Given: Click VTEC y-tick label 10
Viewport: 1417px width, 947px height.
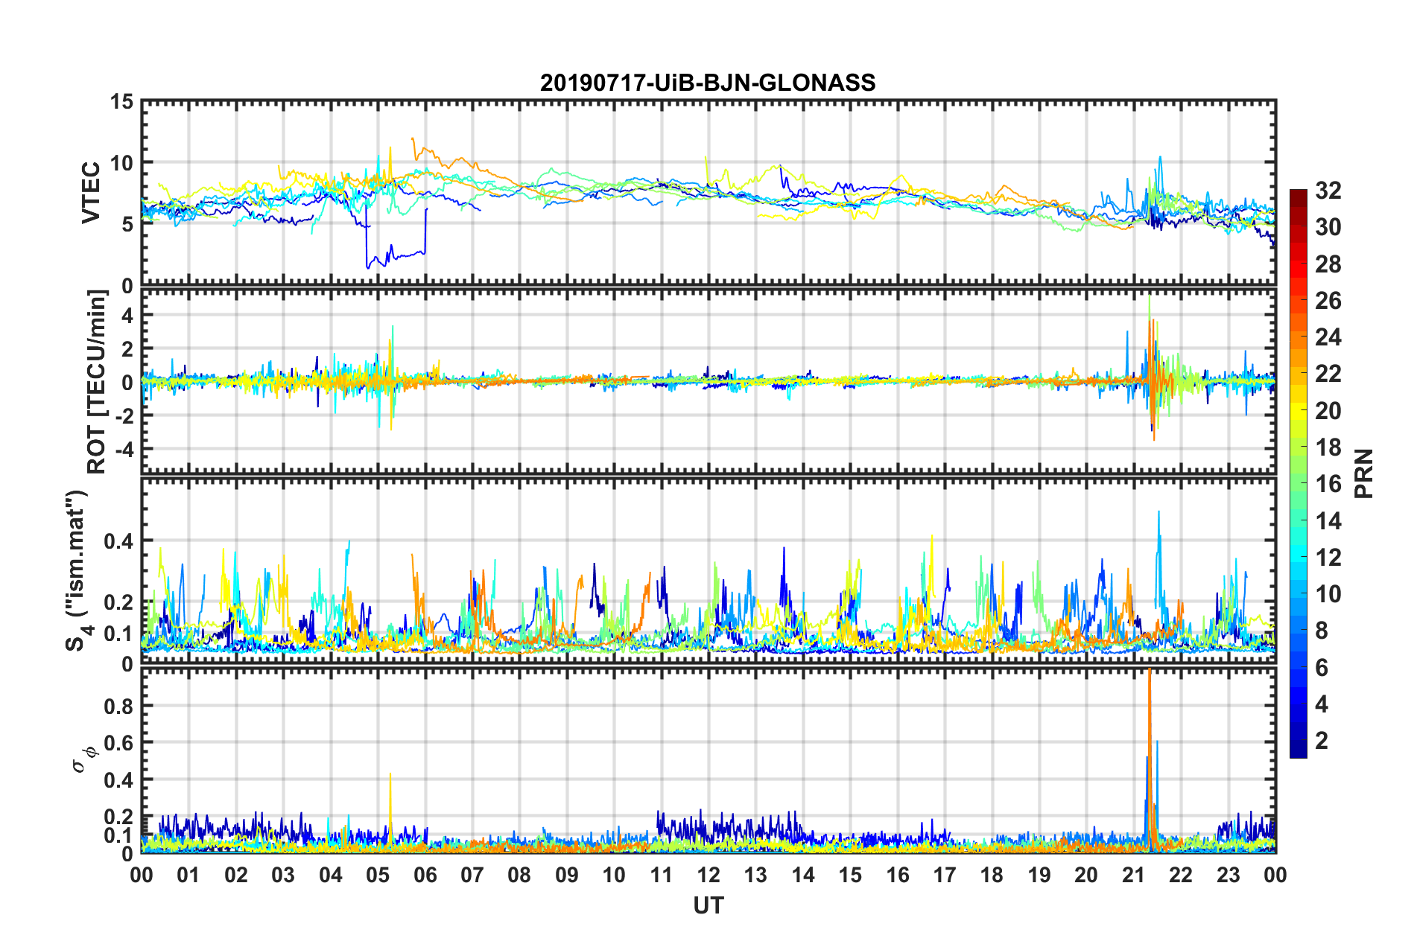Looking at the screenshot, I should click(x=121, y=163).
